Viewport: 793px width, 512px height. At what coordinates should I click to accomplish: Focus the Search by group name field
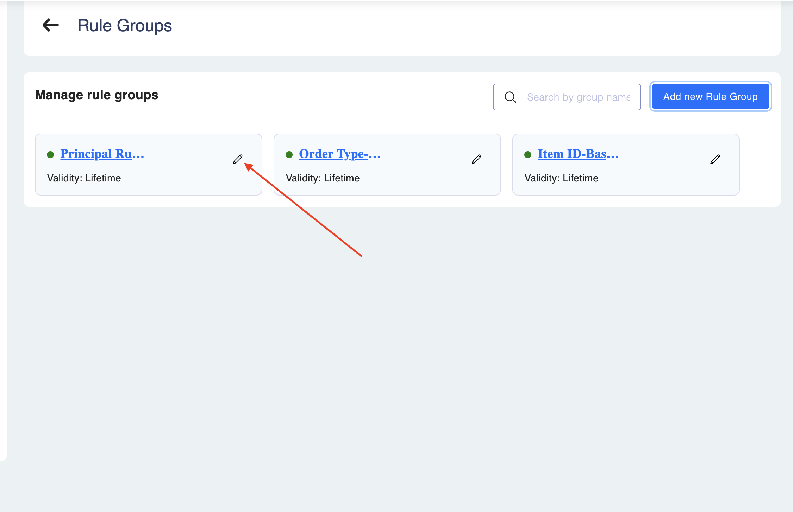tap(579, 97)
